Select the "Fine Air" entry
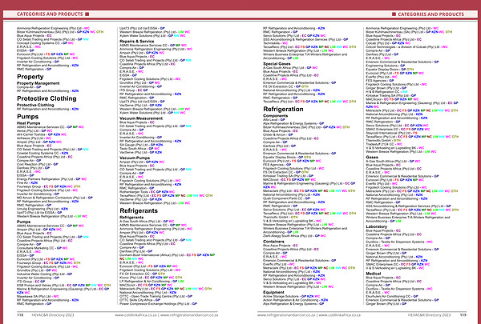Viewport: 481px width, 324px height. [x=27, y=183]
